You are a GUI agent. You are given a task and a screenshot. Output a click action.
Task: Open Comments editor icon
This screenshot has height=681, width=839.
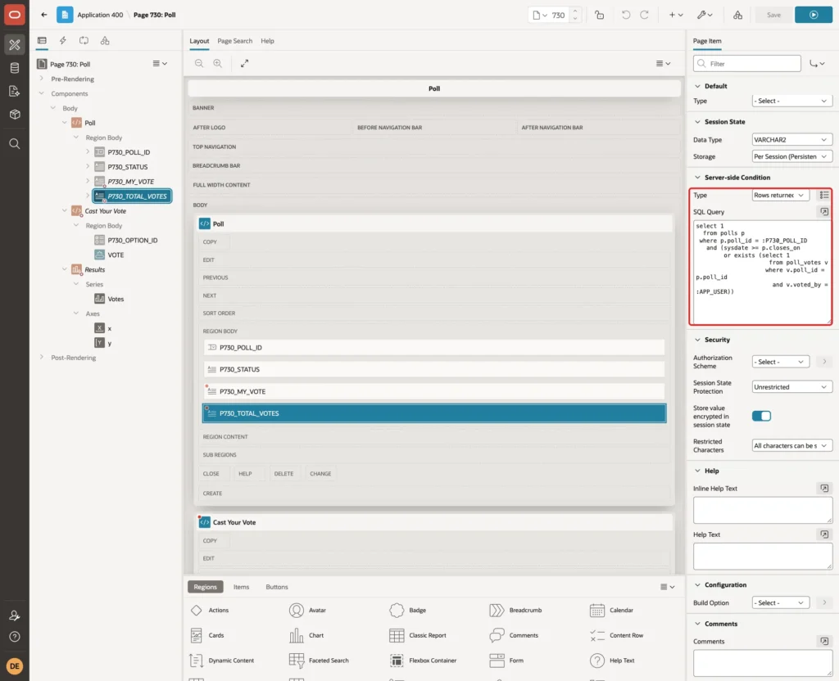click(x=824, y=642)
